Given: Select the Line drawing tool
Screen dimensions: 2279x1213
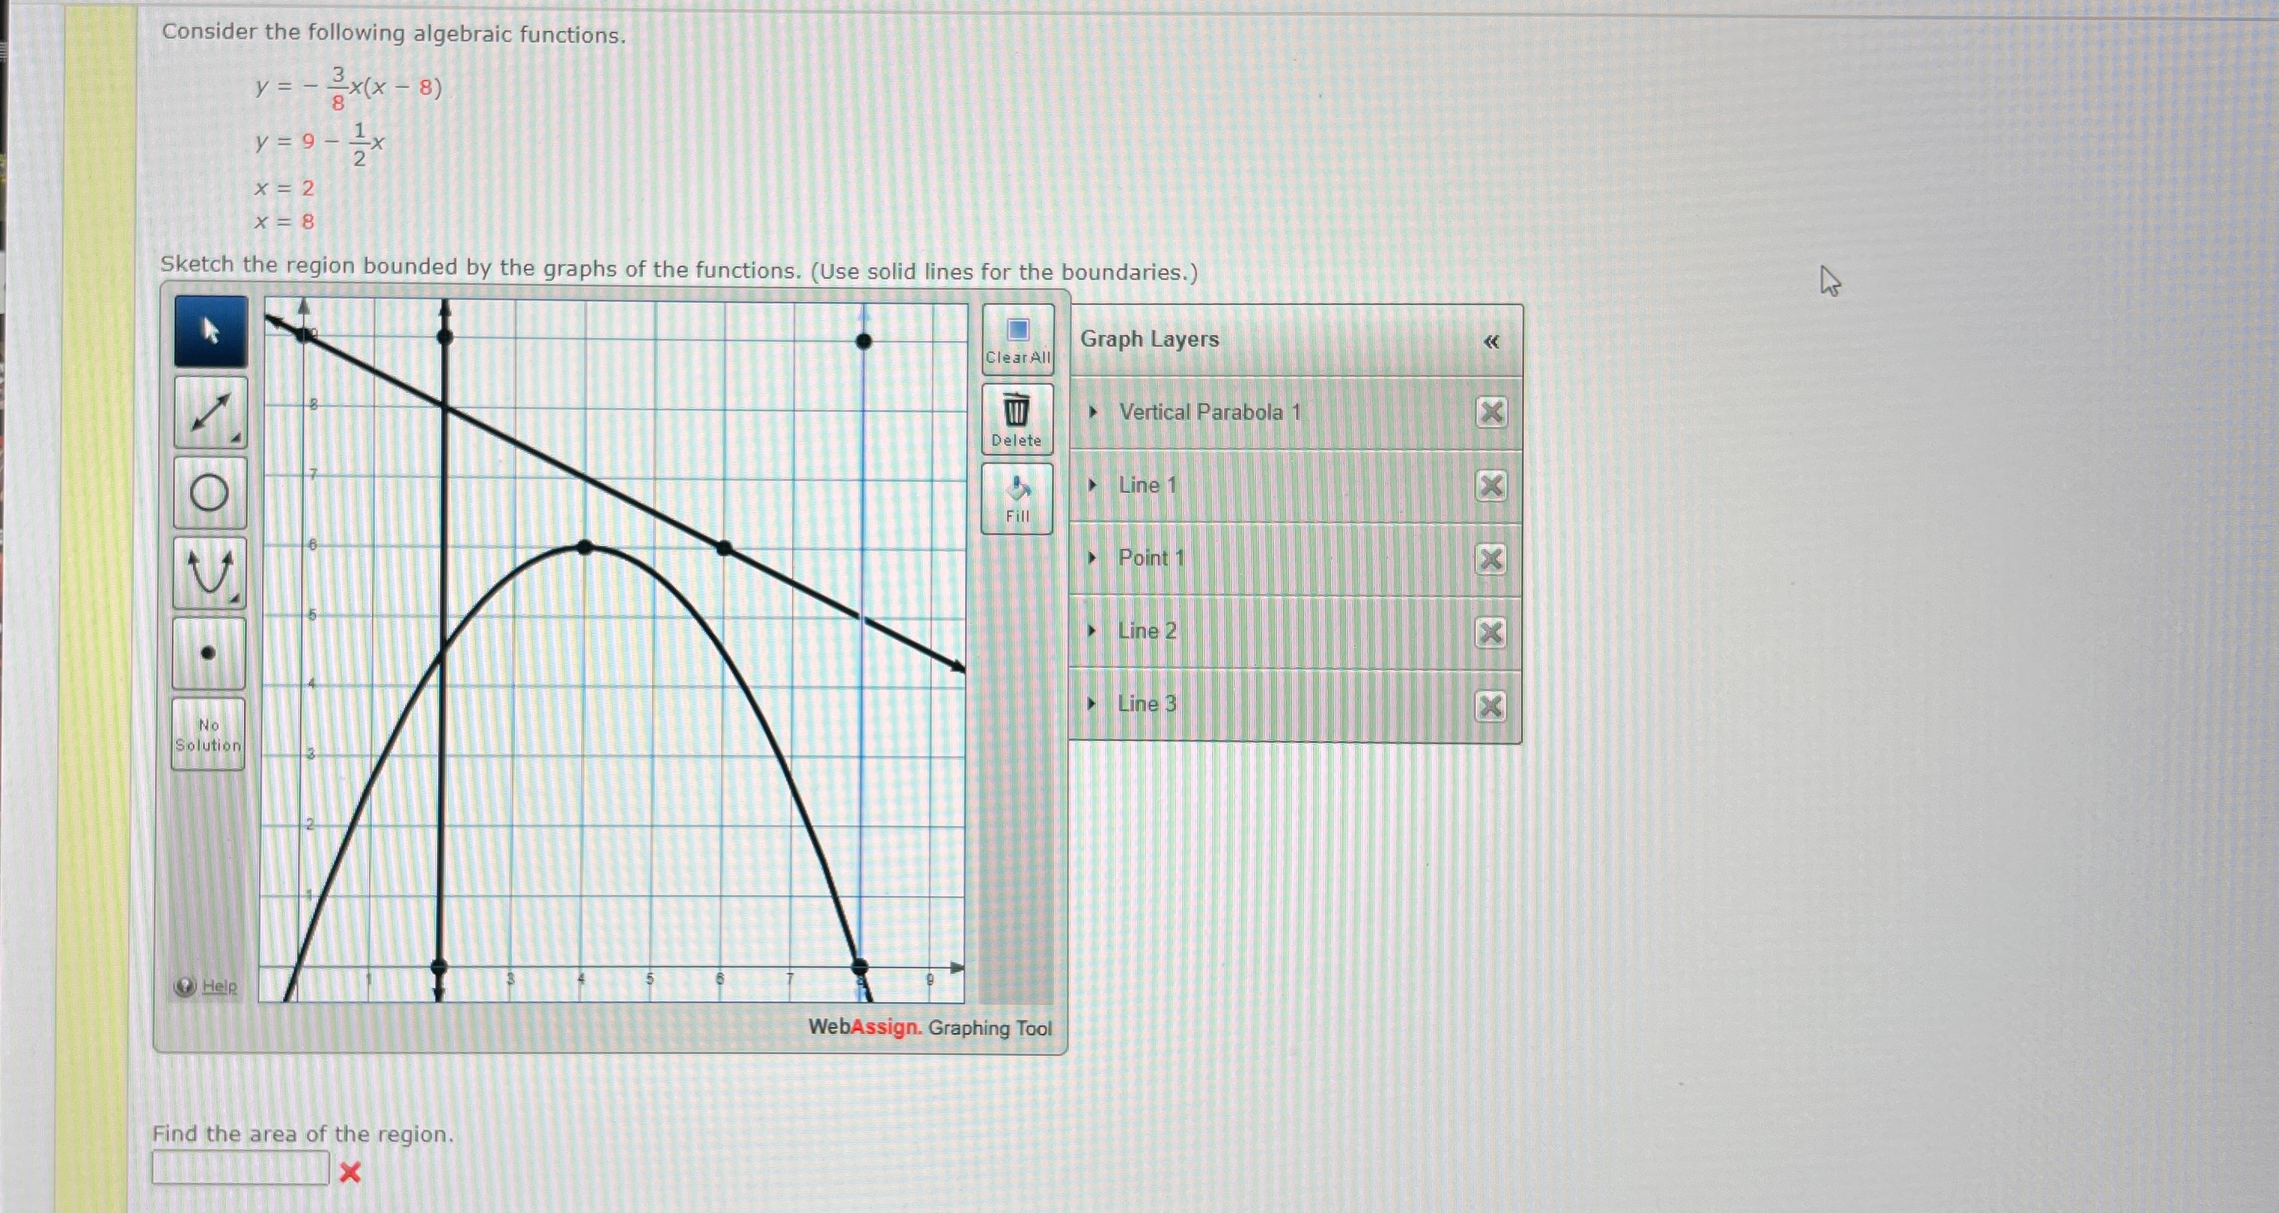Looking at the screenshot, I should (x=211, y=413).
